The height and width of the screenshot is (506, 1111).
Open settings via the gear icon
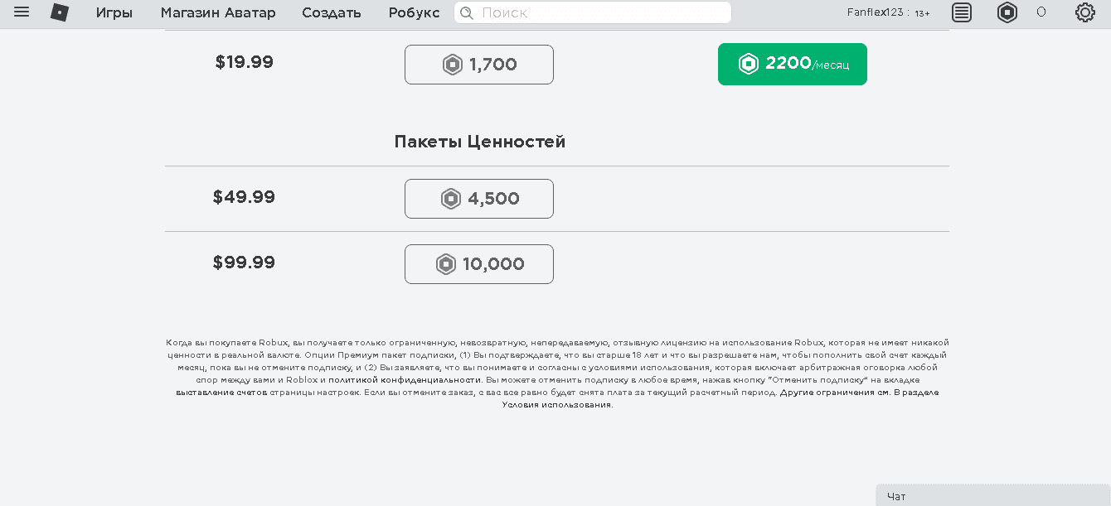(x=1084, y=12)
